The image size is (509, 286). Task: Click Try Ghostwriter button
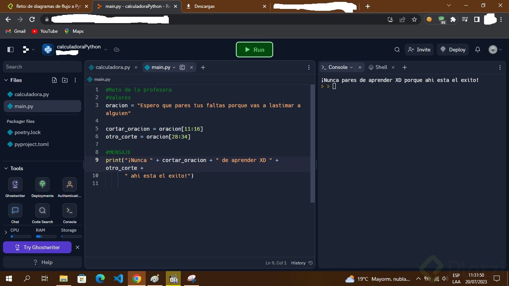click(x=37, y=247)
